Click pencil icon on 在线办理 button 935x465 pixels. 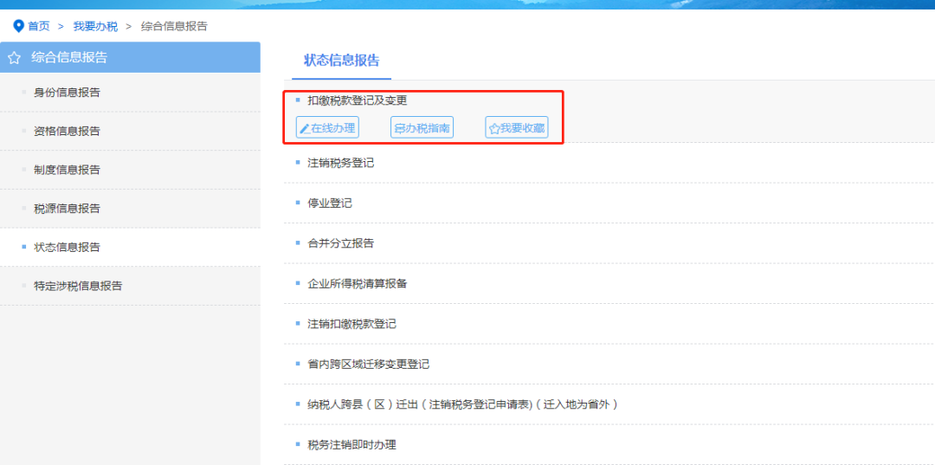[x=305, y=128]
